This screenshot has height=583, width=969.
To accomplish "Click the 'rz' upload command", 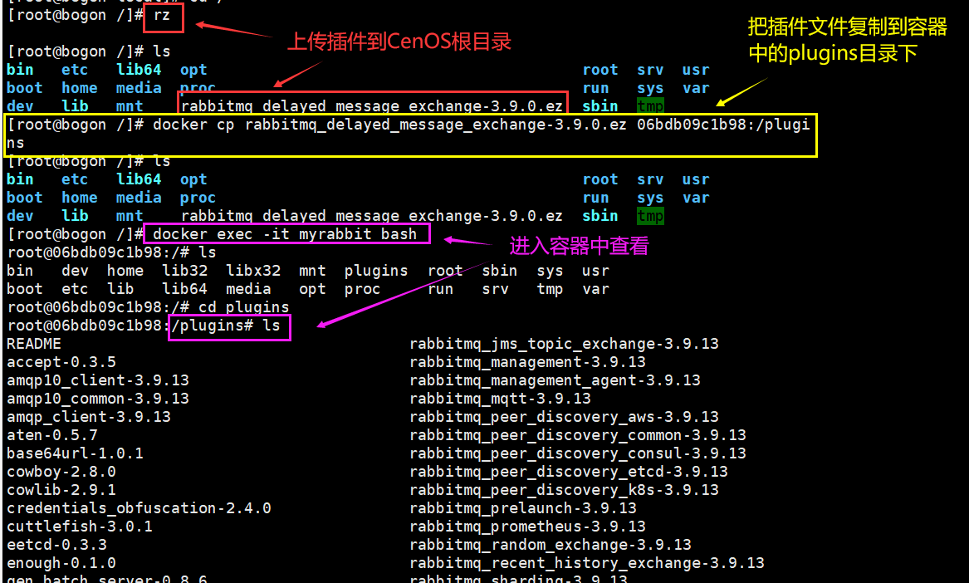I will tap(162, 16).
